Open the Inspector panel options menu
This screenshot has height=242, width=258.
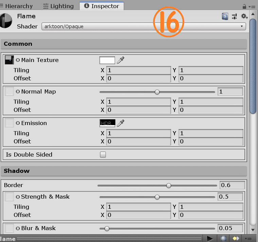(252, 7)
